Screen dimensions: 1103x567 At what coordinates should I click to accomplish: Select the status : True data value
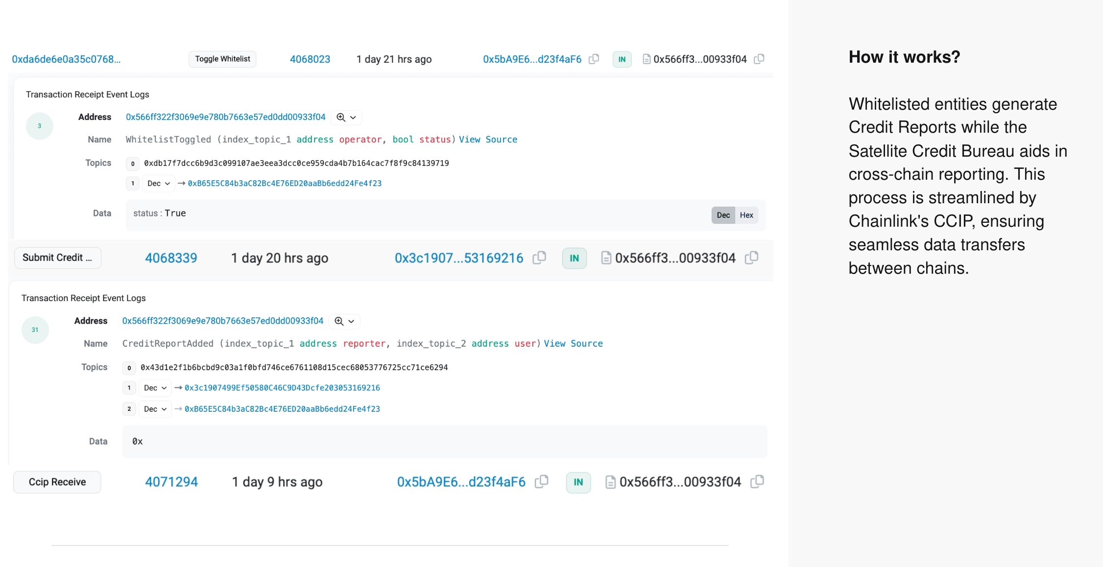point(160,213)
